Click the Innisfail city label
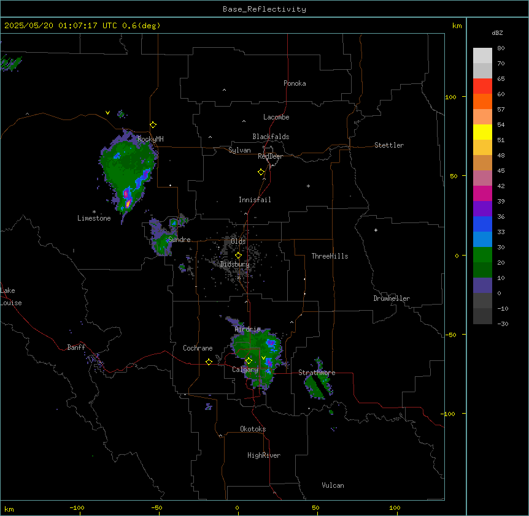The image size is (529, 516). point(255,200)
